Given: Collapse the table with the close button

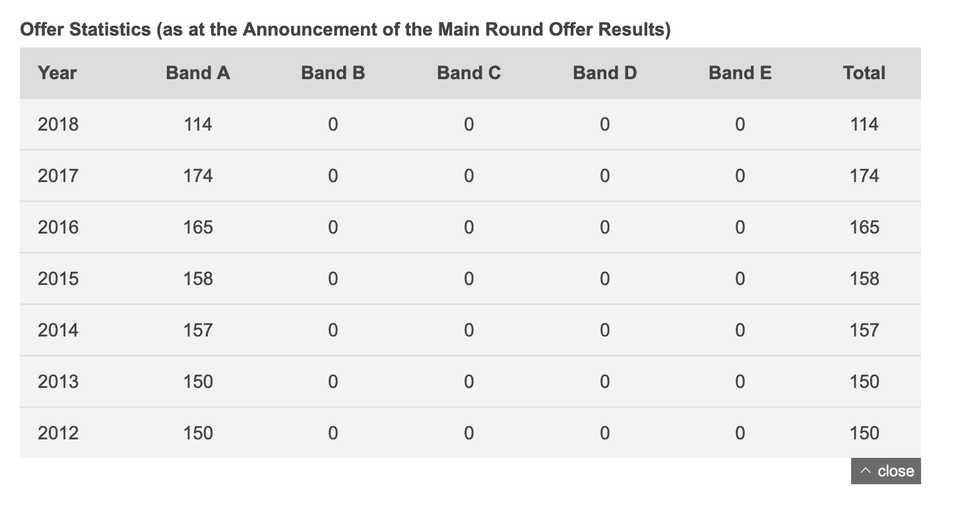Looking at the screenshot, I should coord(885,471).
